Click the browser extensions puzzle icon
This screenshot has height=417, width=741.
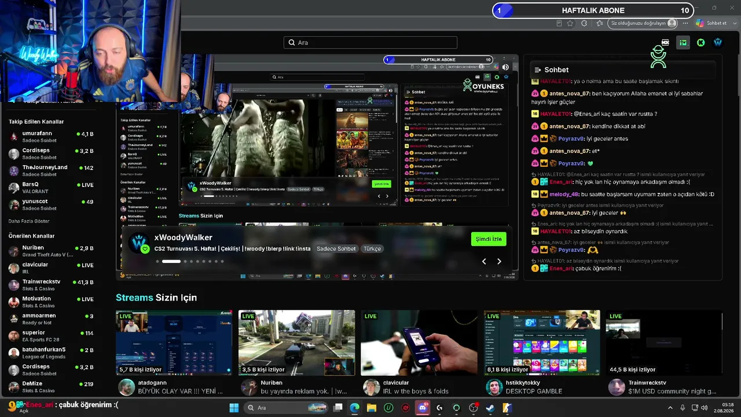tap(584, 23)
